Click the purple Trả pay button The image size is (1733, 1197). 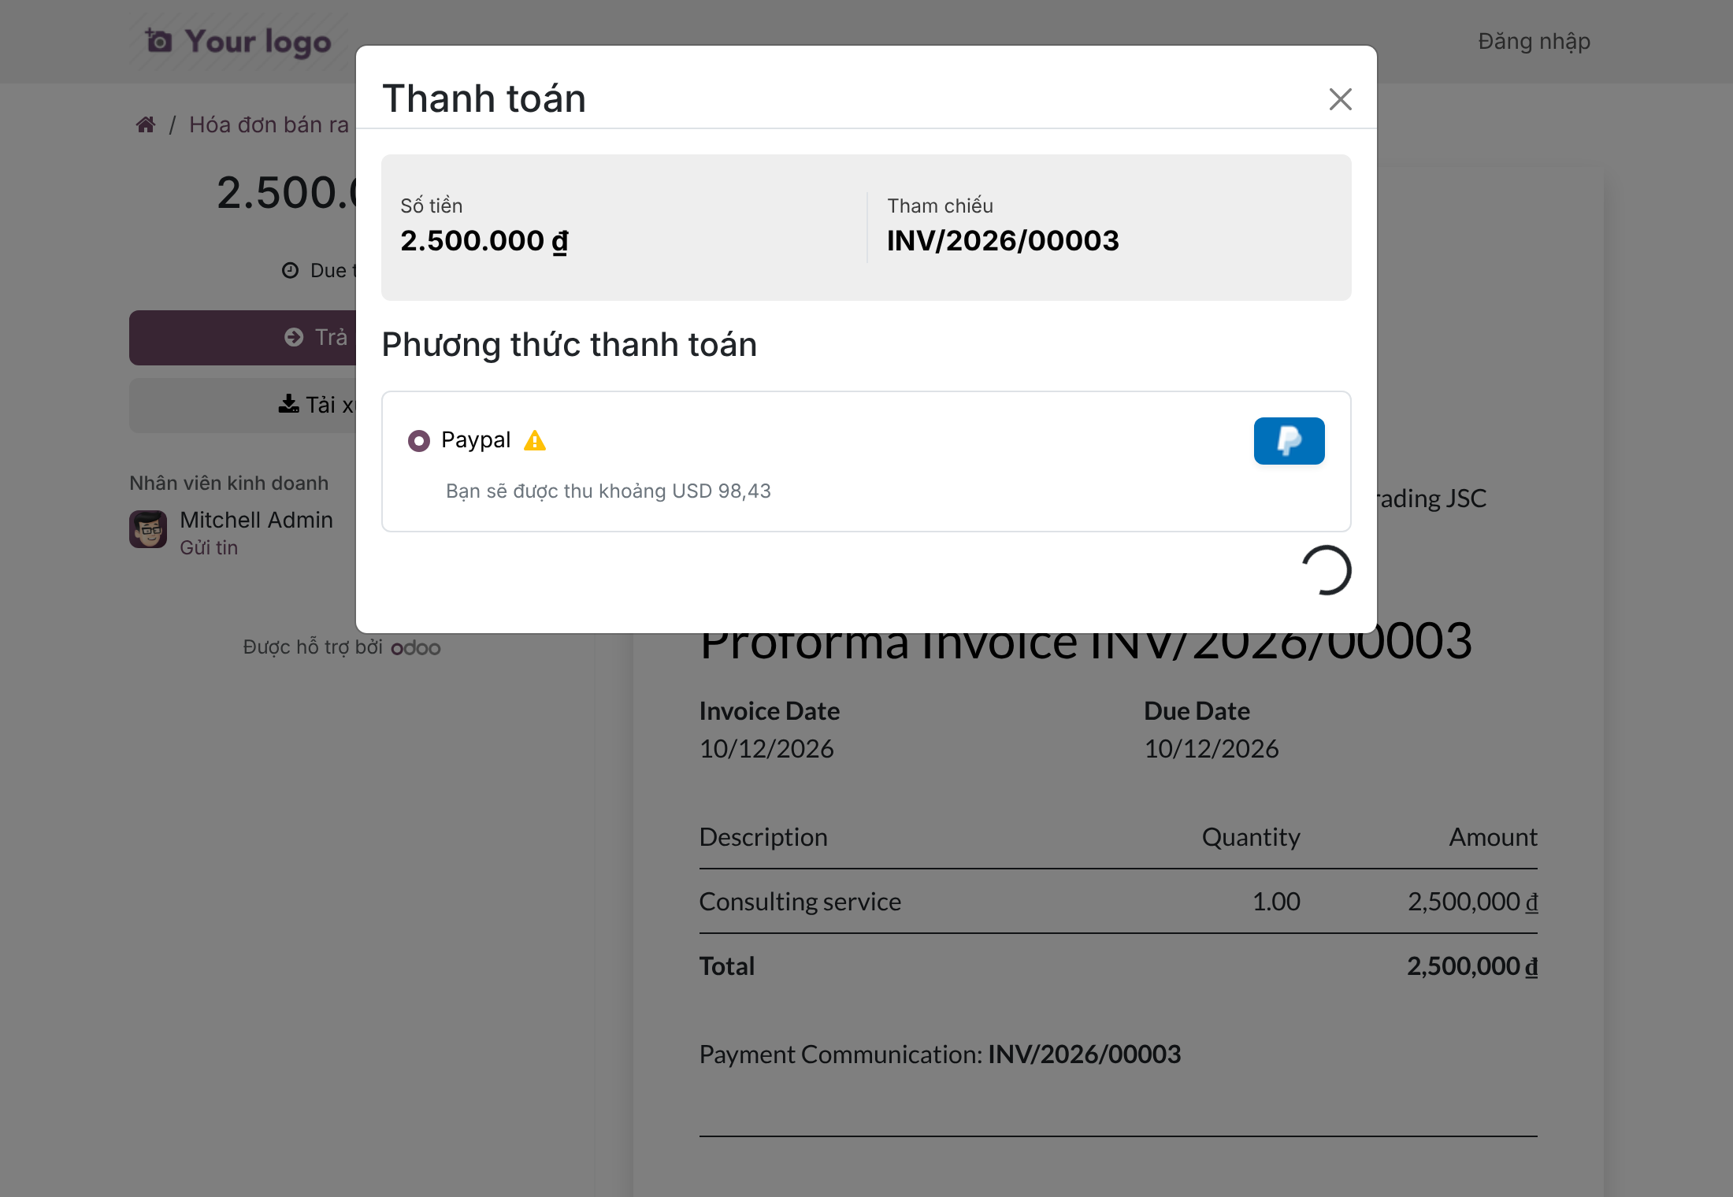coord(243,337)
